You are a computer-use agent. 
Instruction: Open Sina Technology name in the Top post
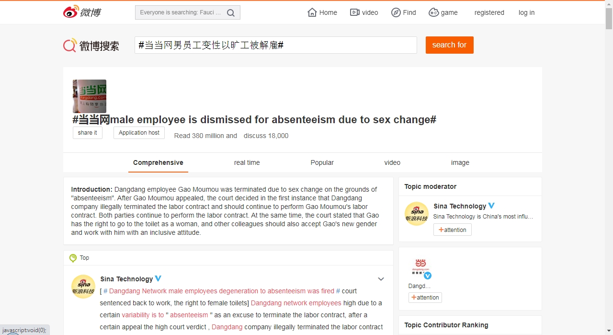point(126,279)
